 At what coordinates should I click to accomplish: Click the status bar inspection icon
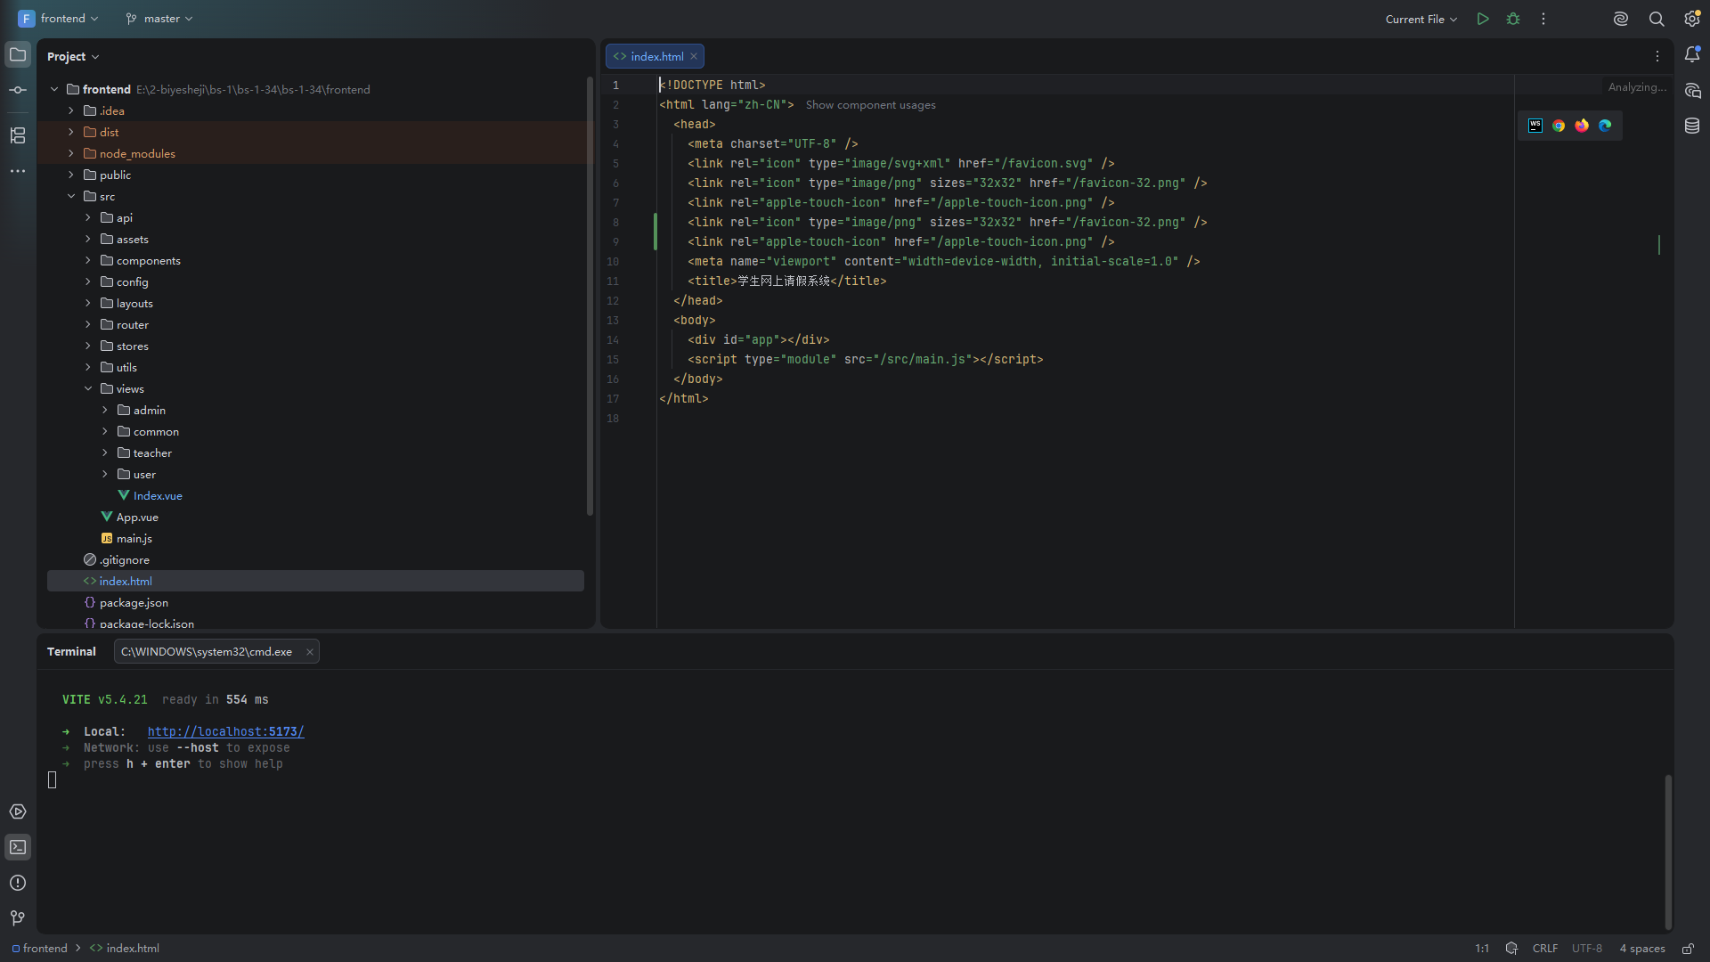(1511, 949)
